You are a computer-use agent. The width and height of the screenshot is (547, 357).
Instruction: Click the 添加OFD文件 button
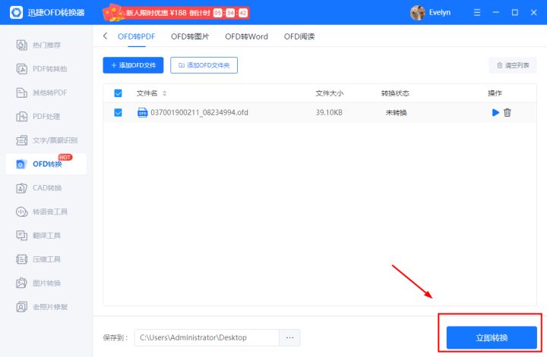tap(133, 65)
